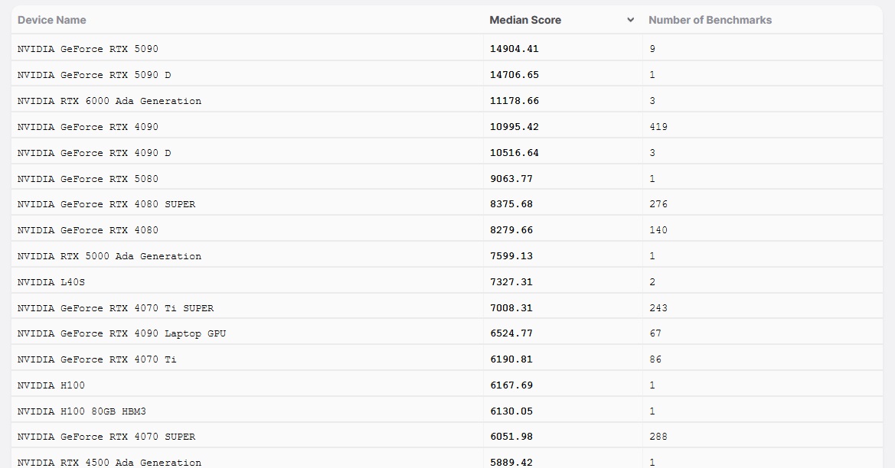The image size is (895, 468).
Task: Sort the table by Device Name column
Action: tap(51, 20)
